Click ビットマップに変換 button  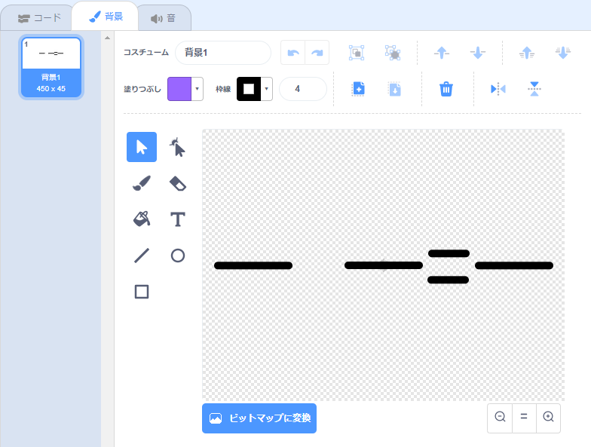(x=259, y=418)
